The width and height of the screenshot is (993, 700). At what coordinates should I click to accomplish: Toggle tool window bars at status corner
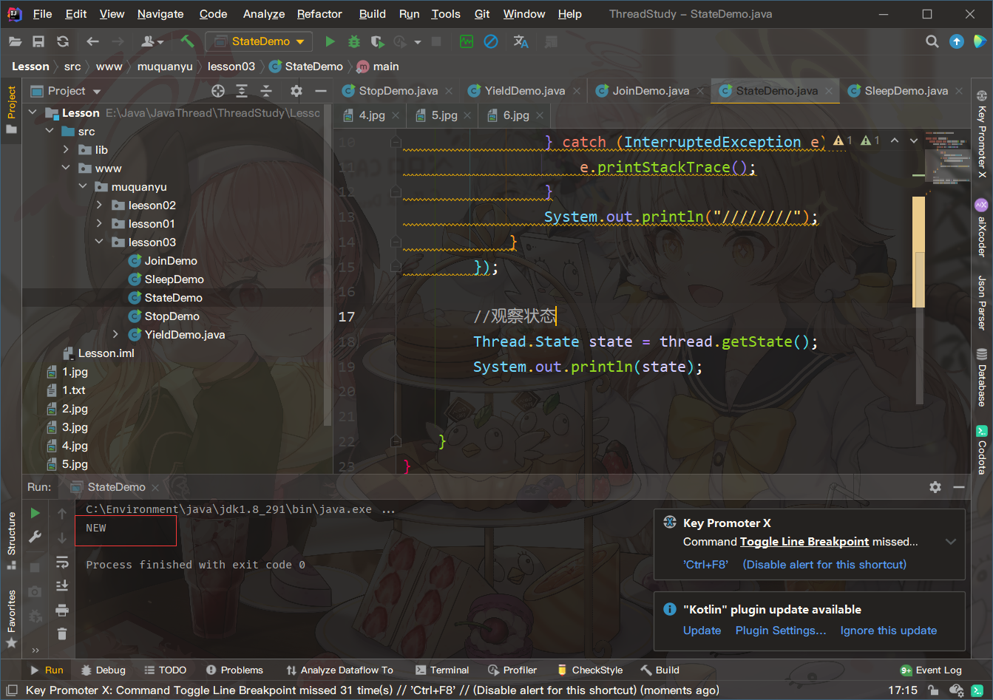click(12, 690)
